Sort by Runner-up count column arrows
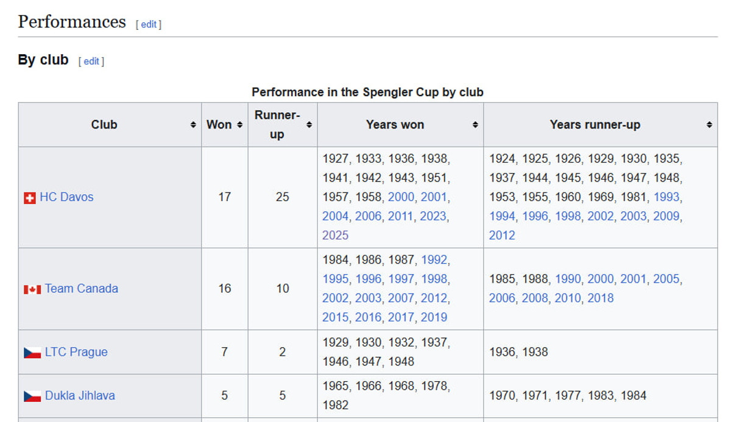731x422 pixels. pyautogui.click(x=309, y=125)
